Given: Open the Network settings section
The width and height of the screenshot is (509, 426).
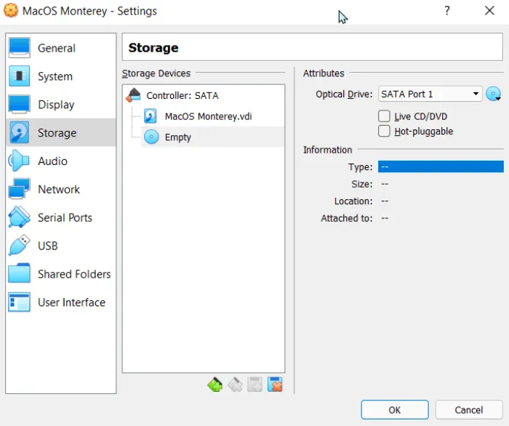Looking at the screenshot, I should point(58,190).
